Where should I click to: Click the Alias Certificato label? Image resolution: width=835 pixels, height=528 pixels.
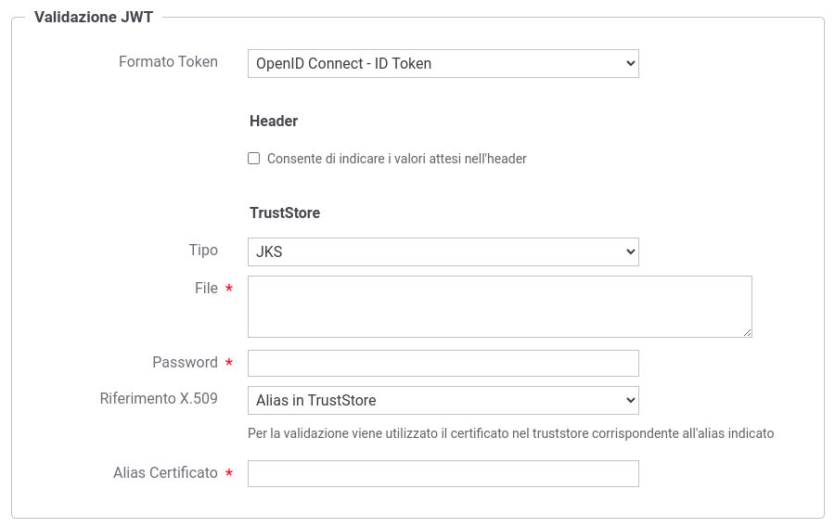pos(165,472)
